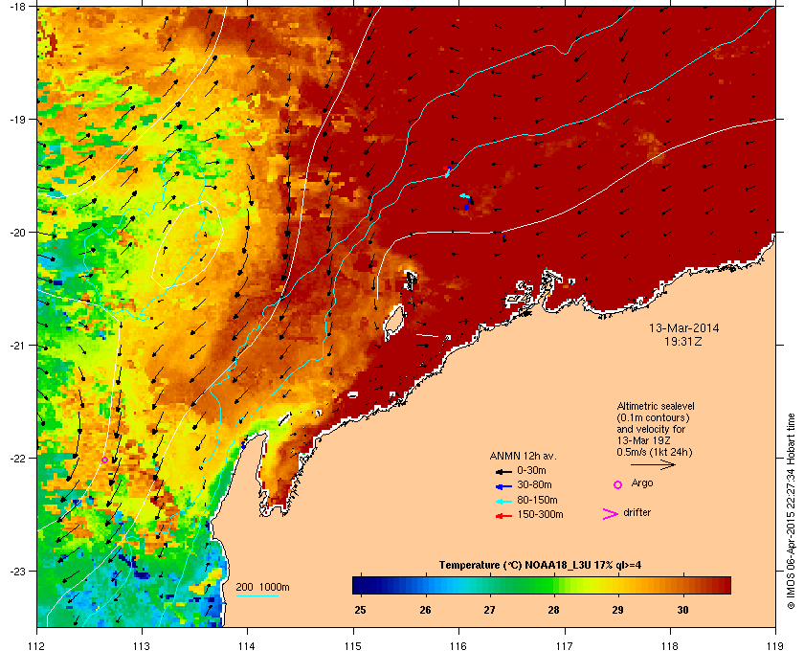Click the 'Argo' legend label
This screenshot has width=804, height=651.
pyautogui.click(x=642, y=483)
